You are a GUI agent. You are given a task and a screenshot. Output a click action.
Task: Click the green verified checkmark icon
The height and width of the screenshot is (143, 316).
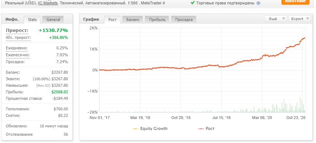click(x=193, y=3)
